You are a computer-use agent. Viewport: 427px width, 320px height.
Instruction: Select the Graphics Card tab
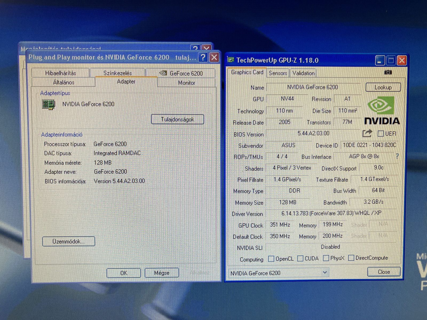click(247, 72)
